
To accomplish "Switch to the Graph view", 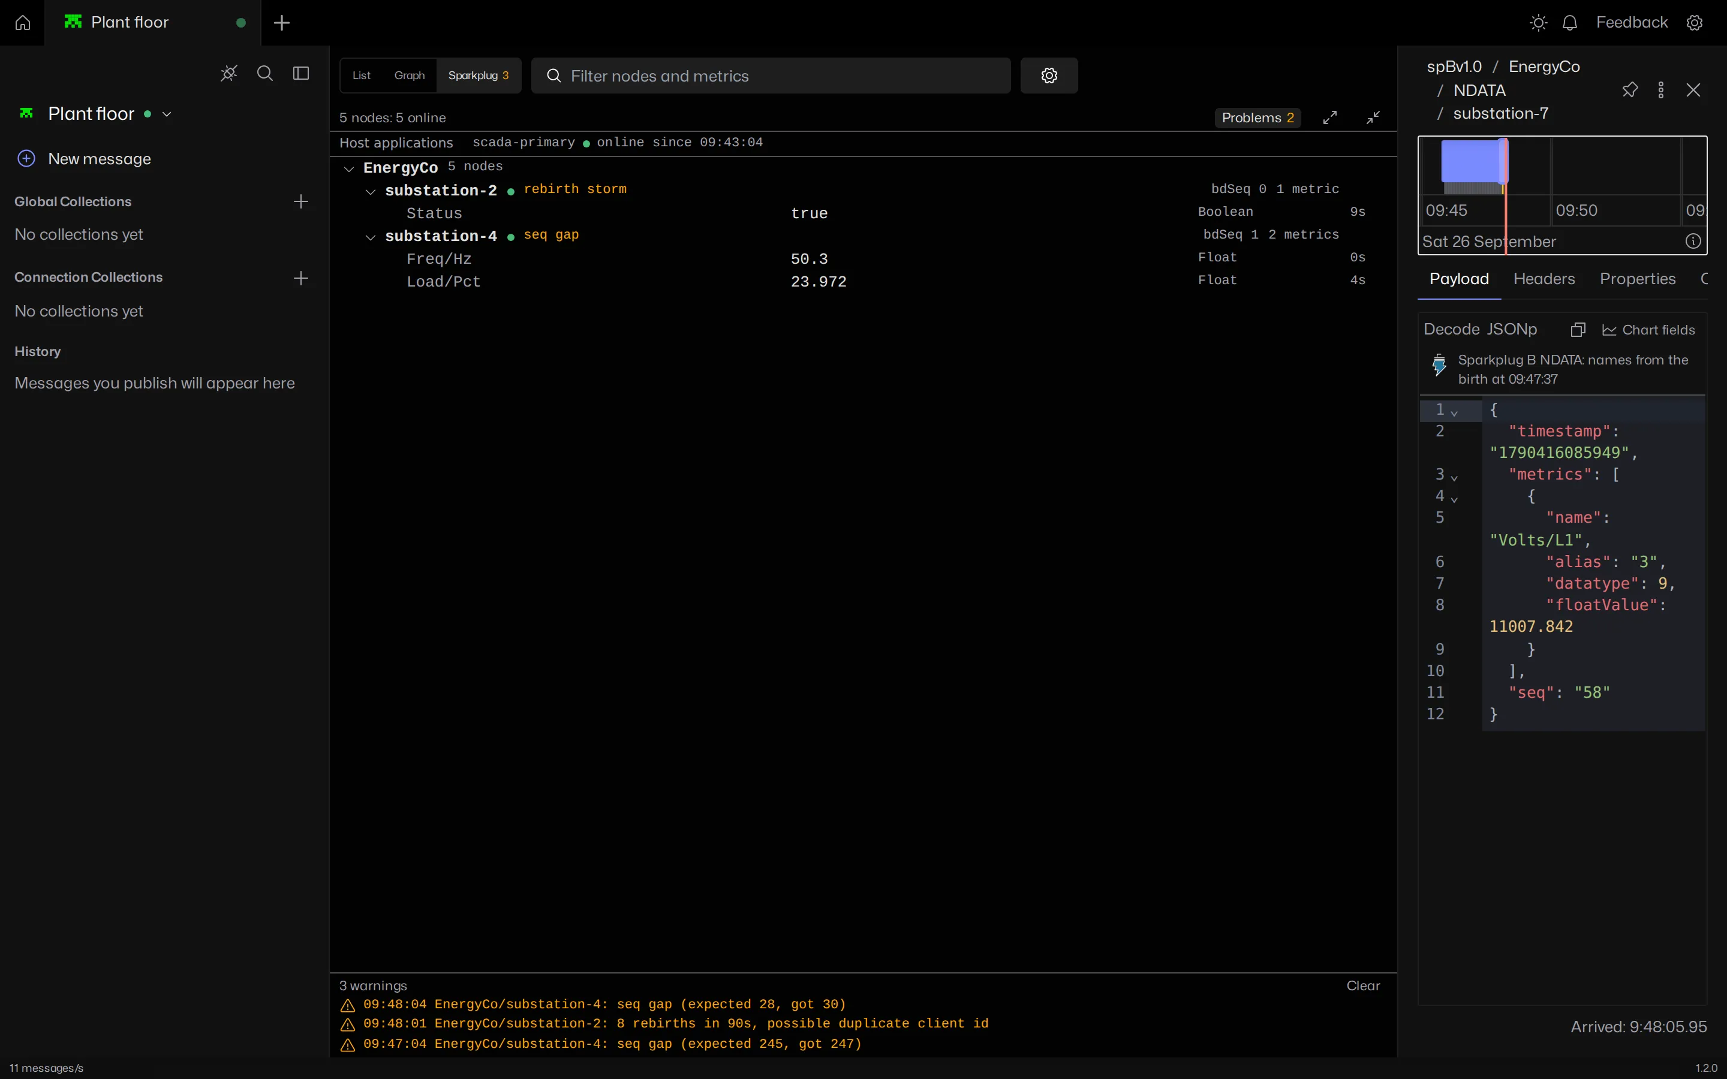I will click(x=410, y=76).
